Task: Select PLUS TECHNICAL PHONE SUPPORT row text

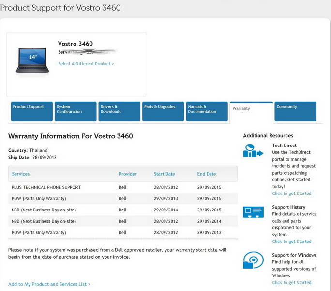Action: coord(46,187)
